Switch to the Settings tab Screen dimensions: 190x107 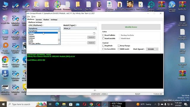(x=54, y=20)
